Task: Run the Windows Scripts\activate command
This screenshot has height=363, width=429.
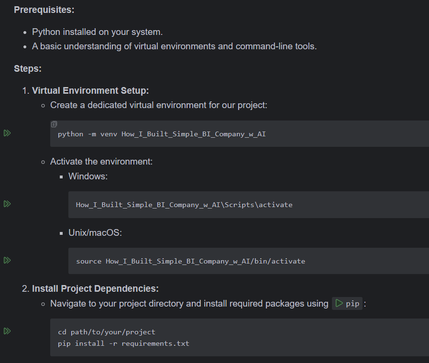Action: tap(7, 204)
